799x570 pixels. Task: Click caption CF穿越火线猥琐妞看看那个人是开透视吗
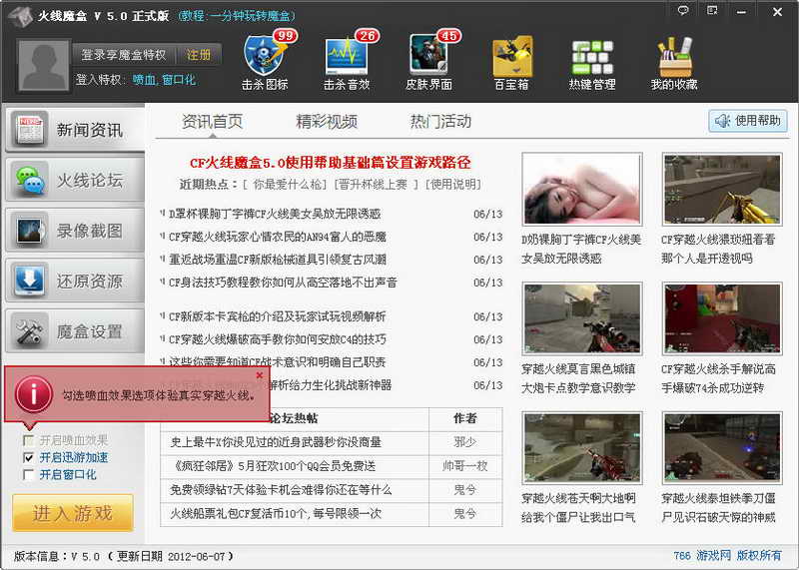718,250
